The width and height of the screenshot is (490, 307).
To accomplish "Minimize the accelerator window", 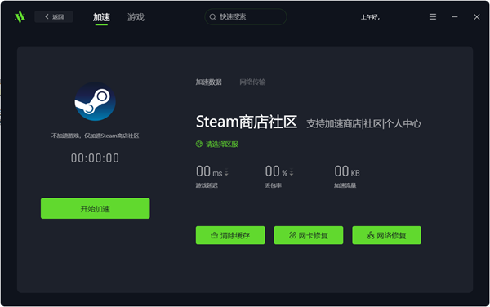I will pos(455,17).
